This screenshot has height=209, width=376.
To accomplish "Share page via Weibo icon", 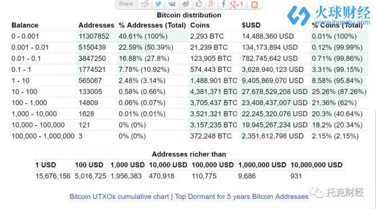I will [186, 4].
